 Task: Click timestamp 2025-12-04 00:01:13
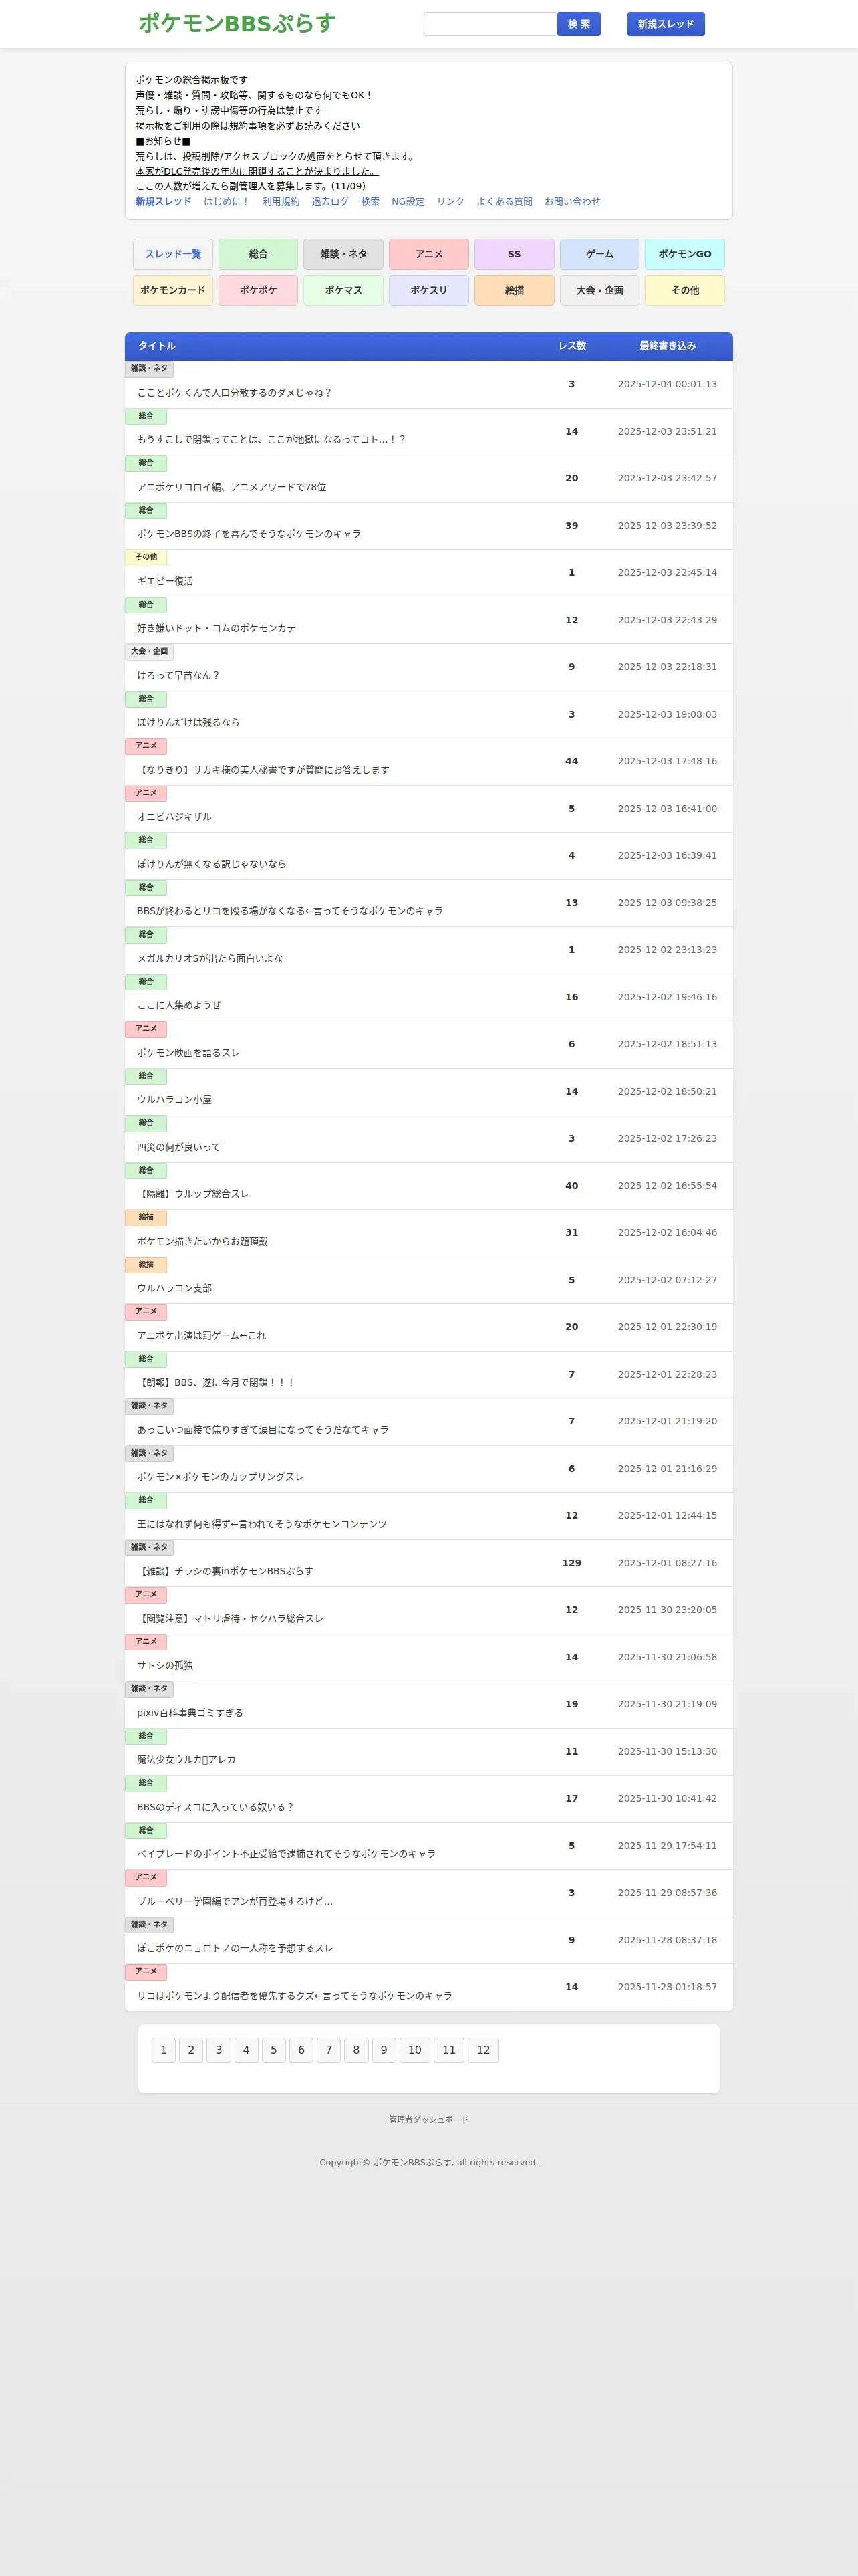tap(668, 384)
